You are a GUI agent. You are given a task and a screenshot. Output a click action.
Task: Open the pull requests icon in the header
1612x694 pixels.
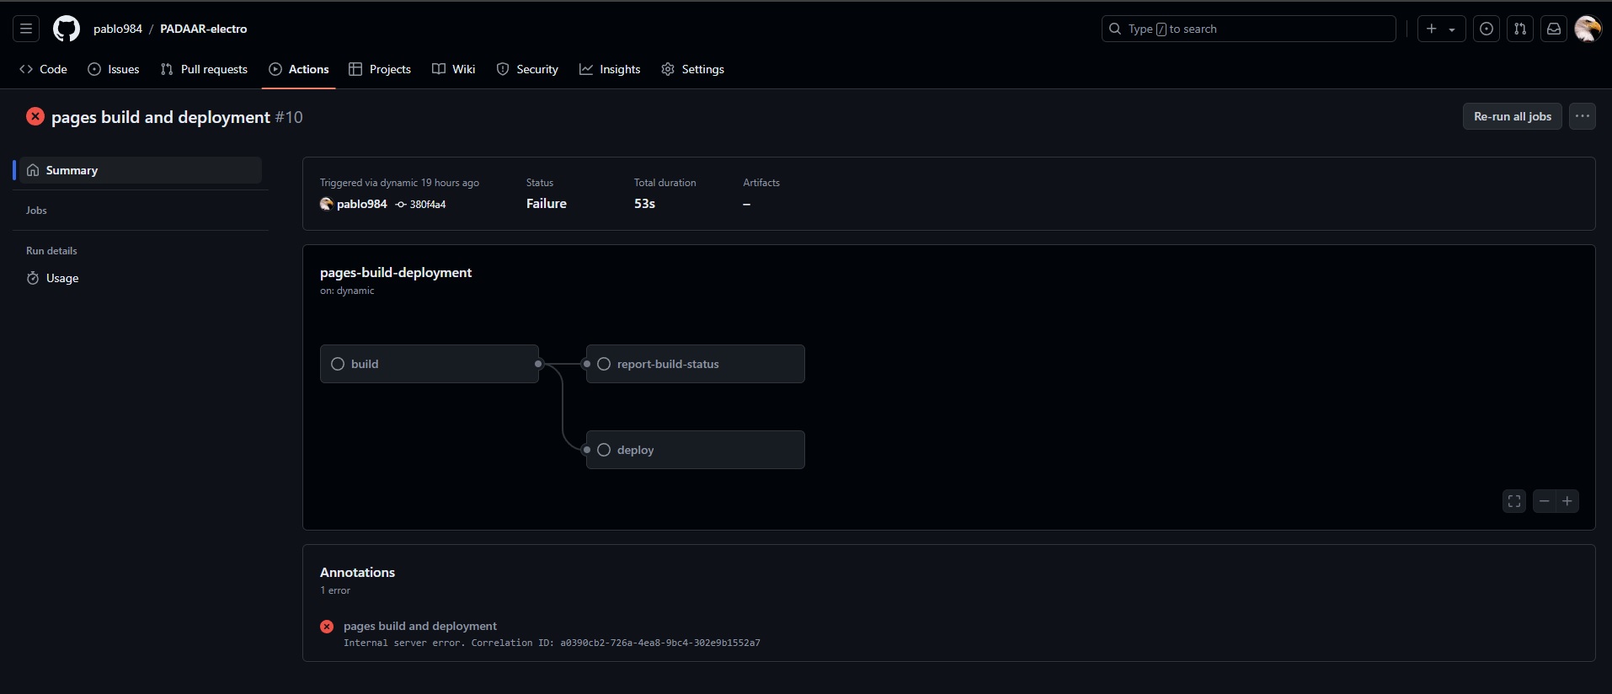(1520, 29)
